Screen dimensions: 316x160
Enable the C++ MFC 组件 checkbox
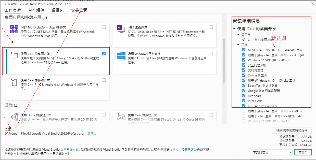[x=243, y=111]
